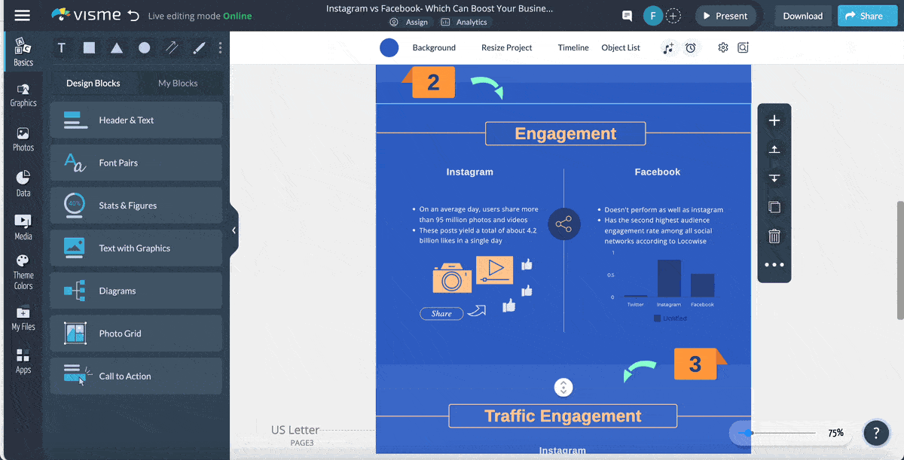
Task: Click the undo arrow icon
Action: (133, 16)
